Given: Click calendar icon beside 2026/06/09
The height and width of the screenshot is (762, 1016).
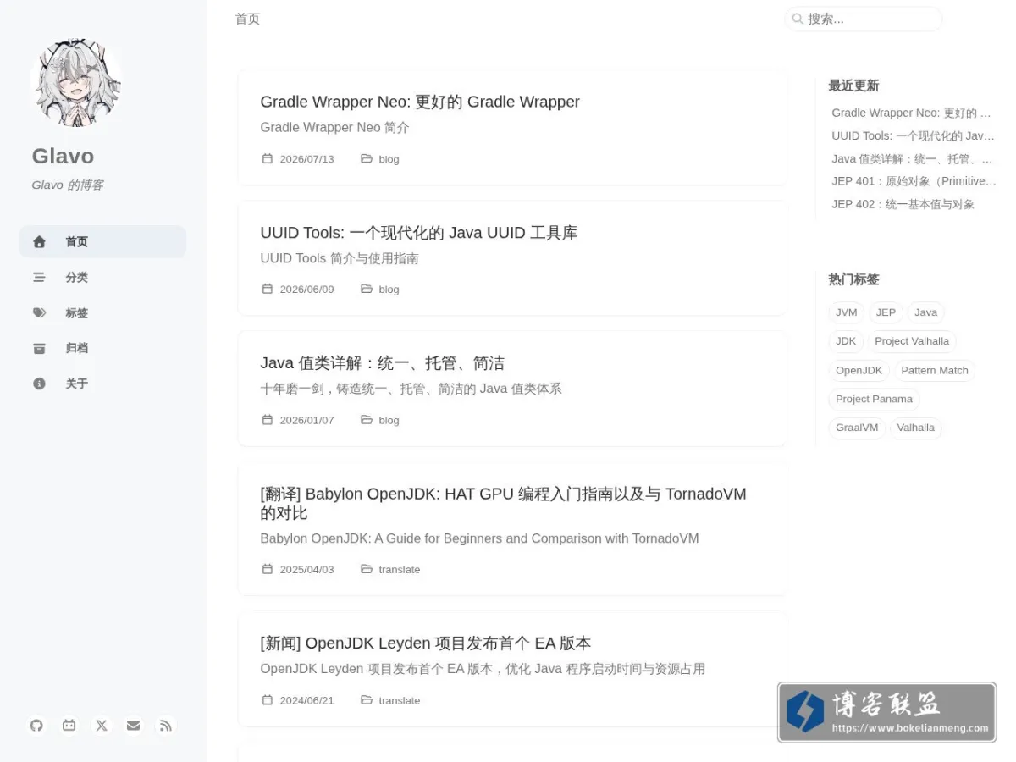Looking at the screenshot, I should pos(268,289).
